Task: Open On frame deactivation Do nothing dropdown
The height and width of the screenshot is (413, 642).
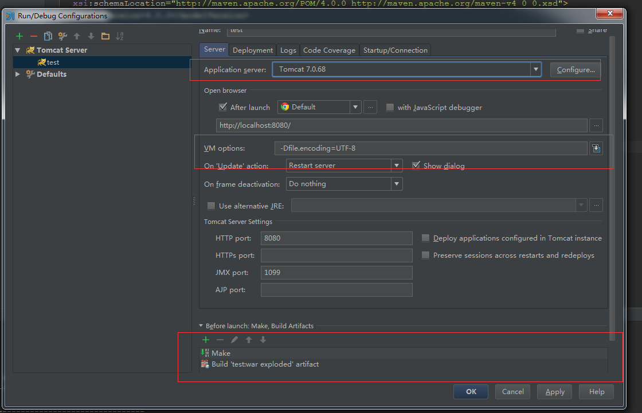Action: pyautogui.click(x=396, y=184)
